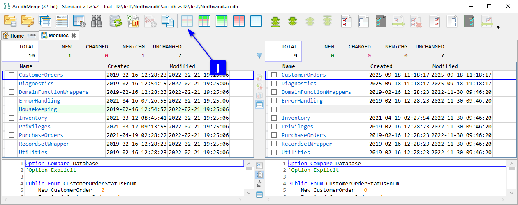Click the Excel export icon
This screenshot has height=205, width=518.
point(133,21)
